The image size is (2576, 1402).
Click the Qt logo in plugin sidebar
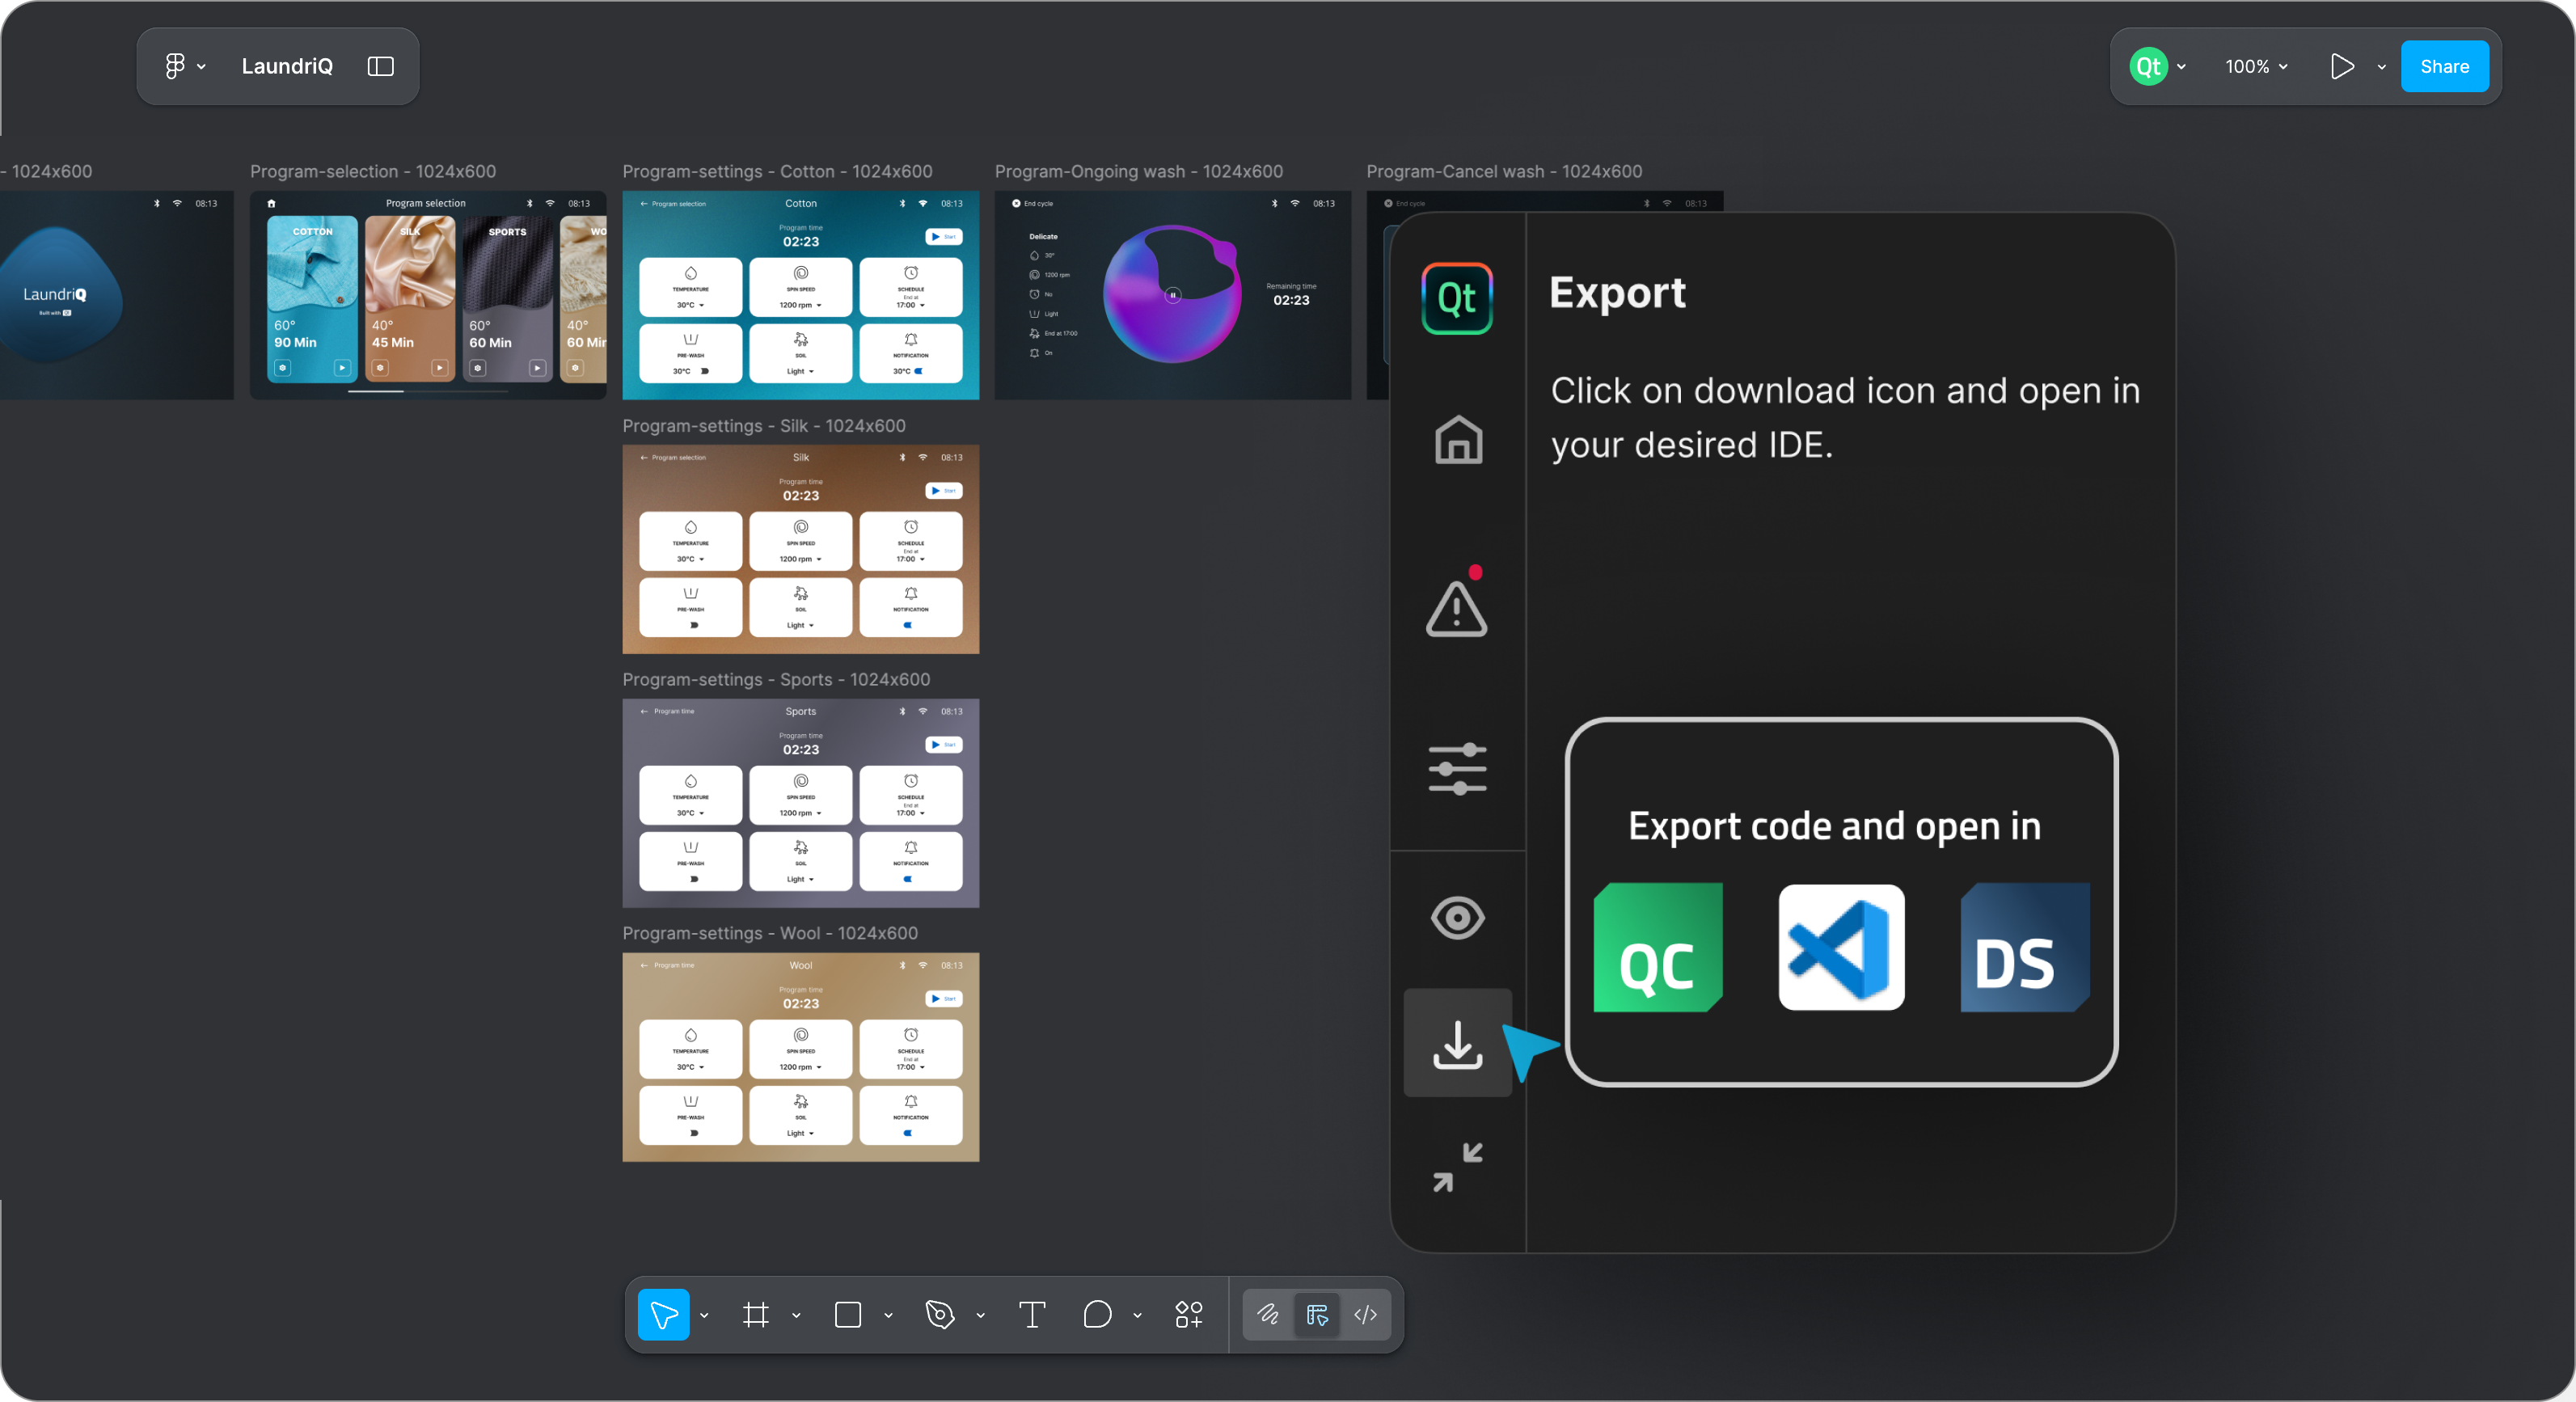[1457, 298]
